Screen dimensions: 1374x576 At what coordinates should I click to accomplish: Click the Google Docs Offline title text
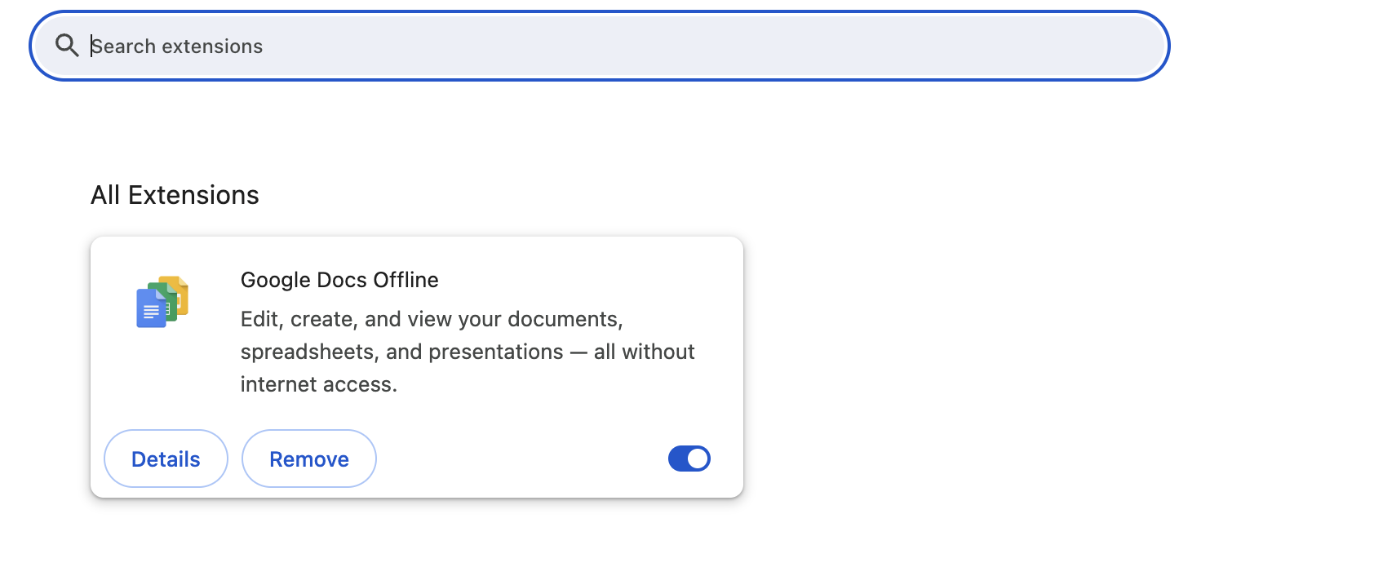[339, 280]
